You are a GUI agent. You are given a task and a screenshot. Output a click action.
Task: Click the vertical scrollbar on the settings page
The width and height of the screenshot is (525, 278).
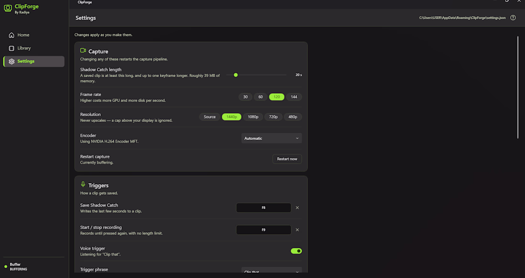(x=518, y=88)
